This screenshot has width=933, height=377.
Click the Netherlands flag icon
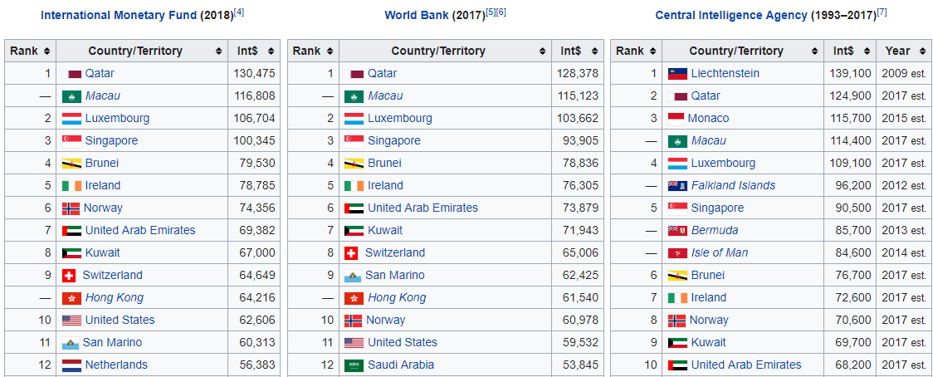(71, 365)
